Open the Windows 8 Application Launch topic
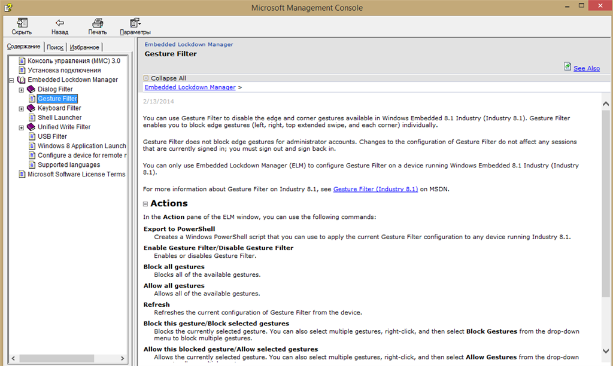 tap(81, 146)
